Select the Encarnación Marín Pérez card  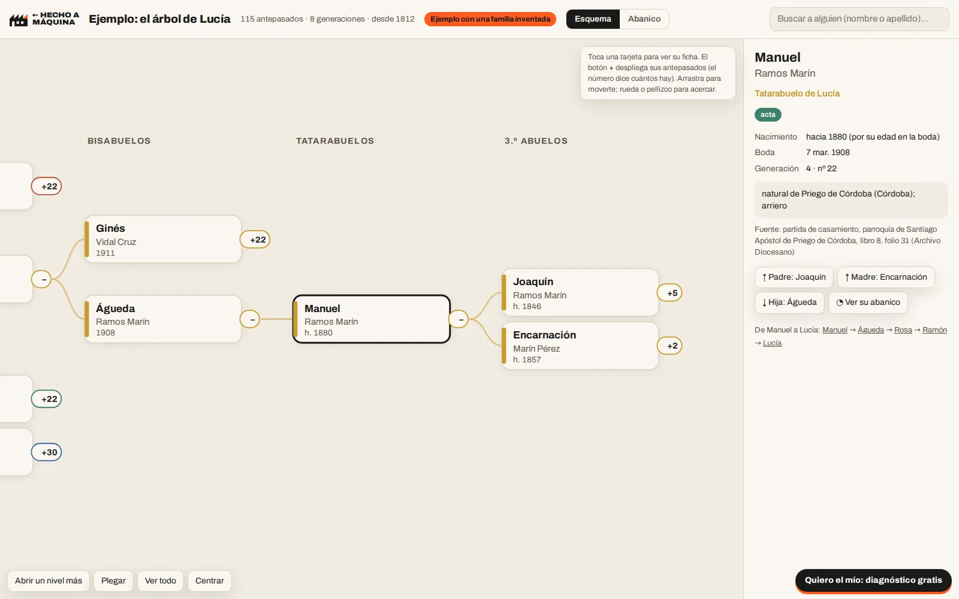click(580, 346)
